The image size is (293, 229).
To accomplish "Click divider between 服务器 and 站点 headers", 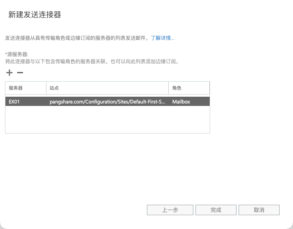I will tap(46, 88).
